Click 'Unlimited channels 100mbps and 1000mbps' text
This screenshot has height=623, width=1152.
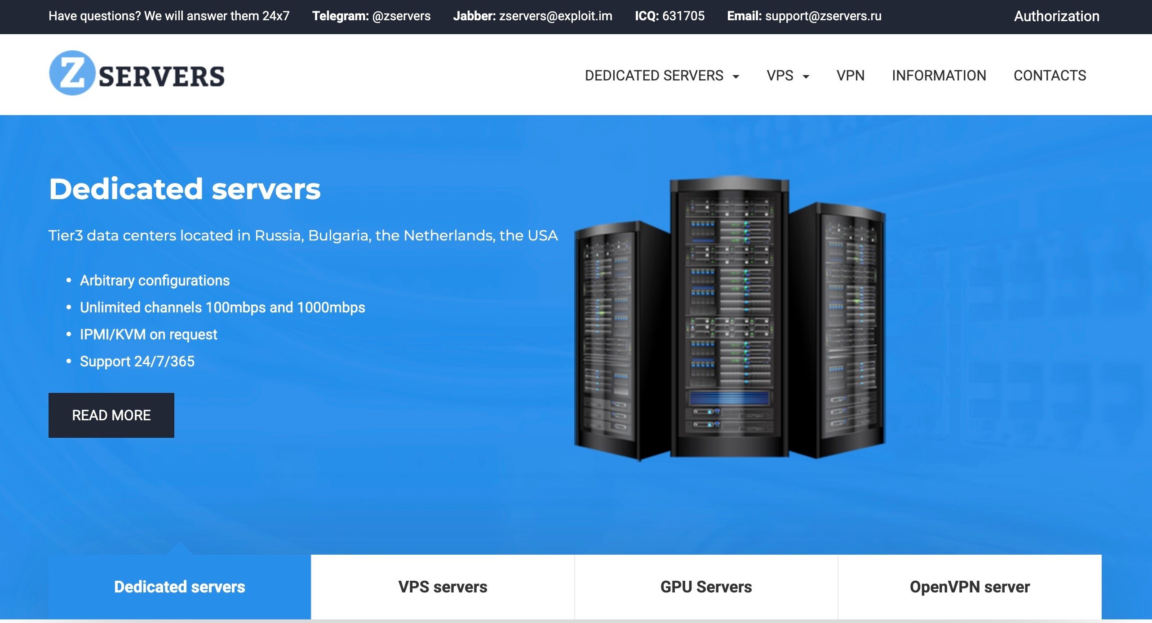[x=222, y=307]
